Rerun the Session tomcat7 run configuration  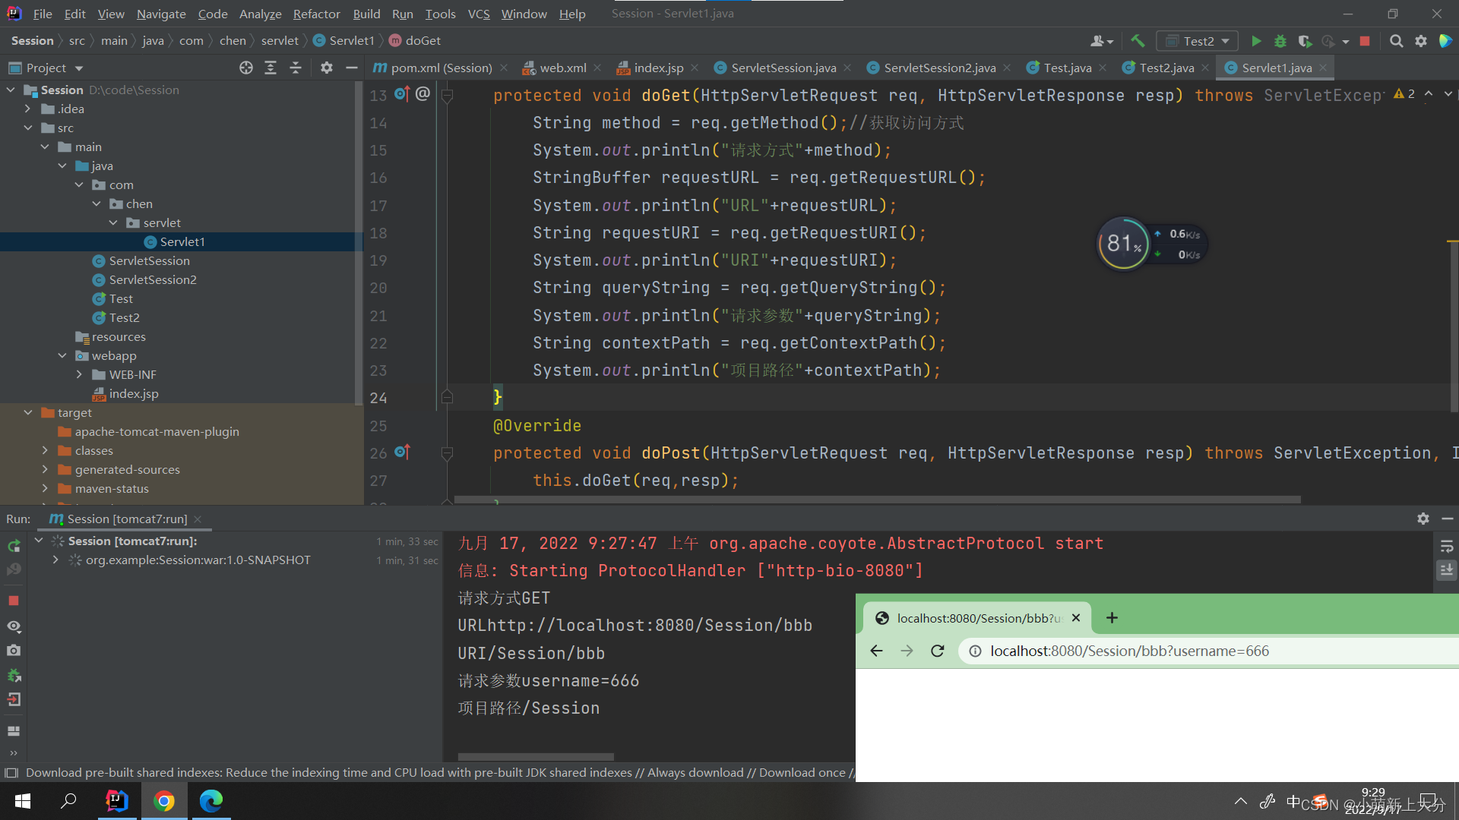(14, 546)
